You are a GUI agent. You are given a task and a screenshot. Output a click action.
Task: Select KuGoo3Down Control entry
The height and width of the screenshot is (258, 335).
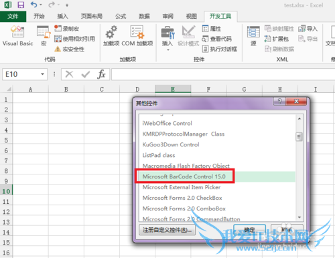pyautogui.click(x=171, y=144)
